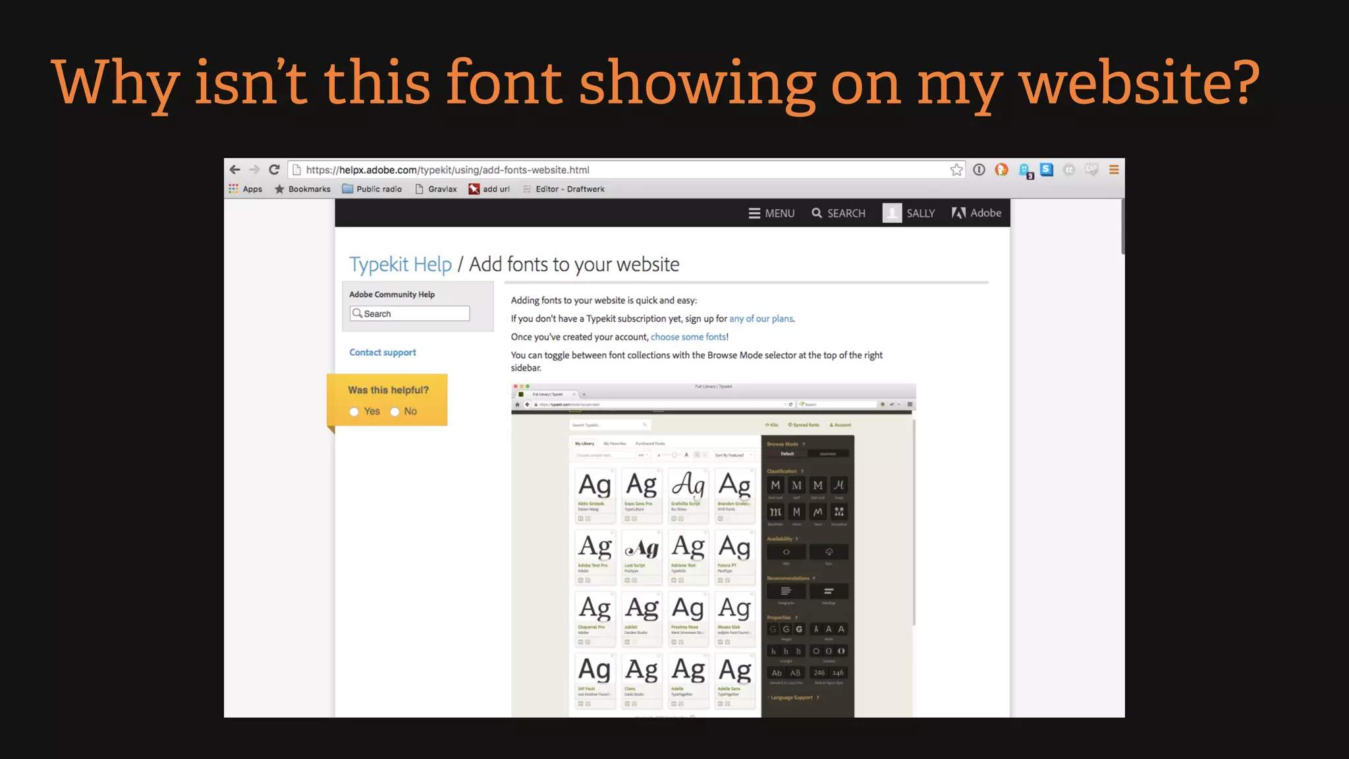This screenshot has height=759, width=1349.
Task: Click SEARCH in the Adobe header
Action: click(x=839, y=213)
